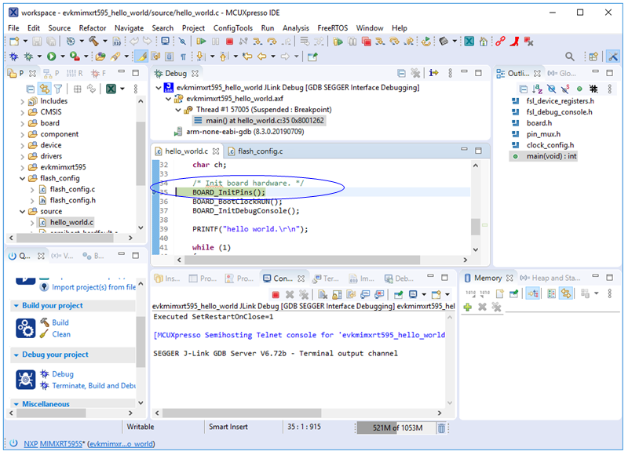Collapse the evkmimxrt595_hello_world JLink Debug node

pyautogui.click(x=159, y=88)
